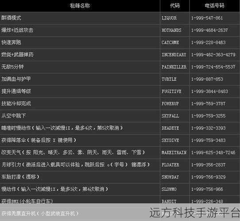Image resolution: width=240 pixels, height=221 pixels.
Task: Select phone number 1-999-4684-2637
Action: tap(209, 30)
